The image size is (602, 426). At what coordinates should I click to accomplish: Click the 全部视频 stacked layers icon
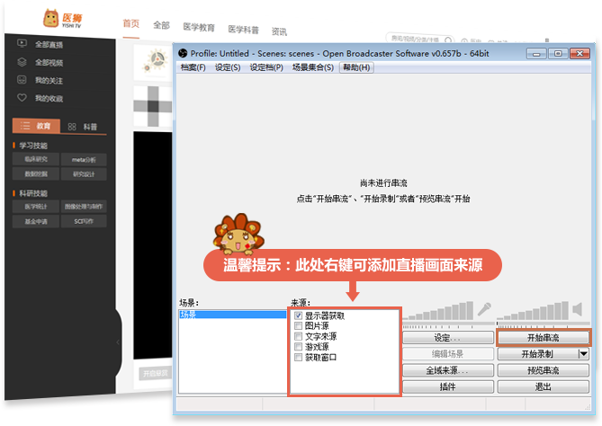(22, 62)
